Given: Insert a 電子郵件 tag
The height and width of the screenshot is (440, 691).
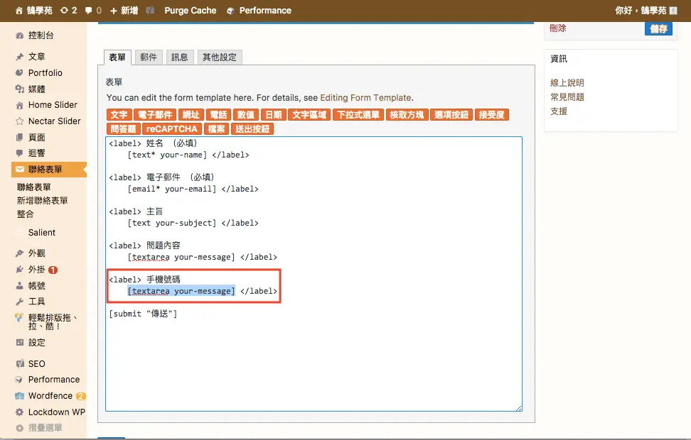Looking at the screenshot, I should pyautogui.click(x=155, y=115).
